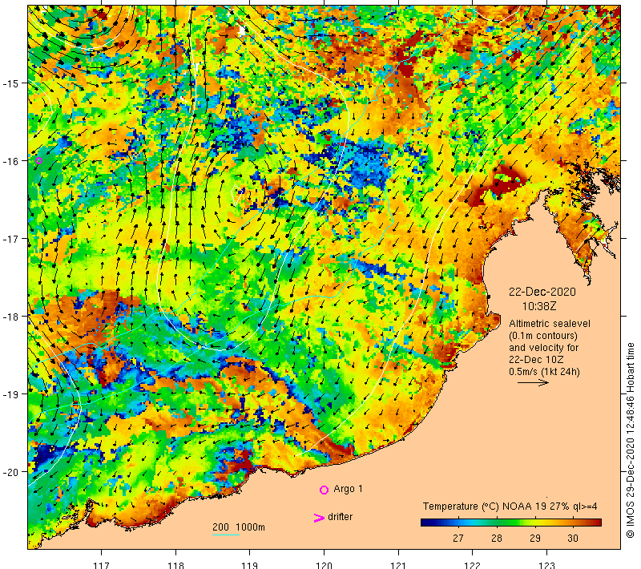The height and width of the screenshot is (569, 641).
Task: Click the 122 longitude axis label
Action: [x=473, y=565]
